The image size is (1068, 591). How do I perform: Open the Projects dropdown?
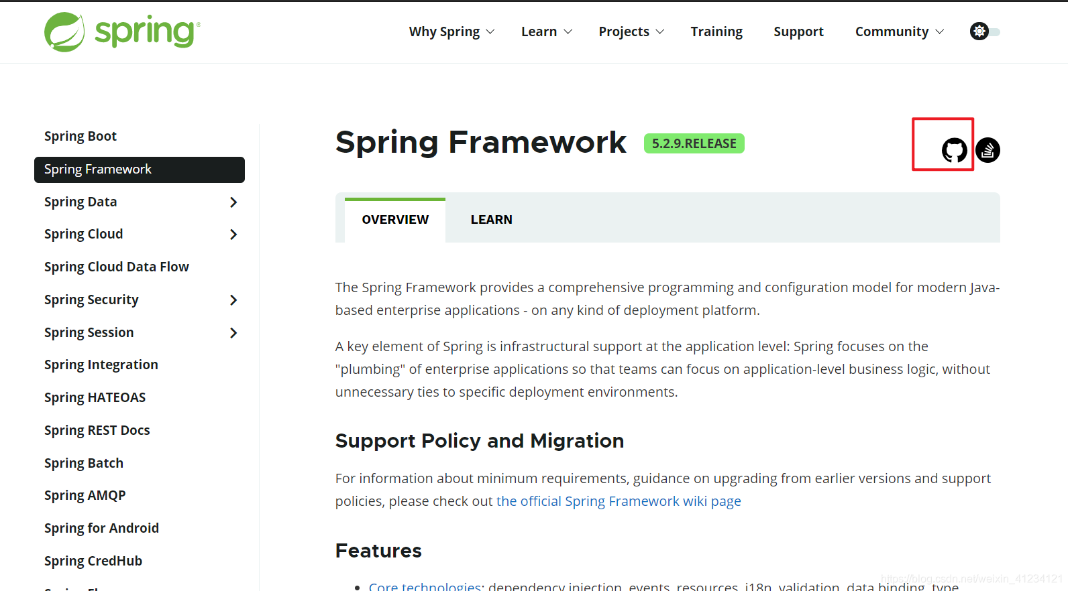point(631,31)
